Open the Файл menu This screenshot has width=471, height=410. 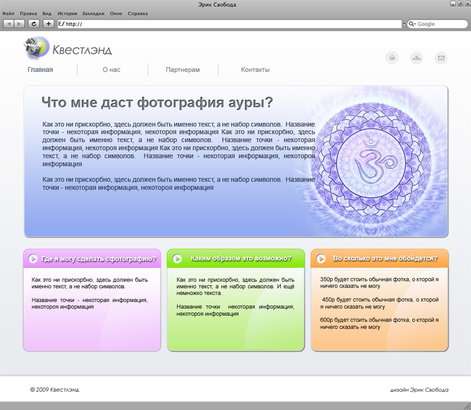tap(8, 14)
